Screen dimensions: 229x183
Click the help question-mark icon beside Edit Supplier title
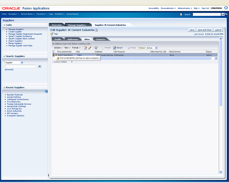(x=96, y=30)
